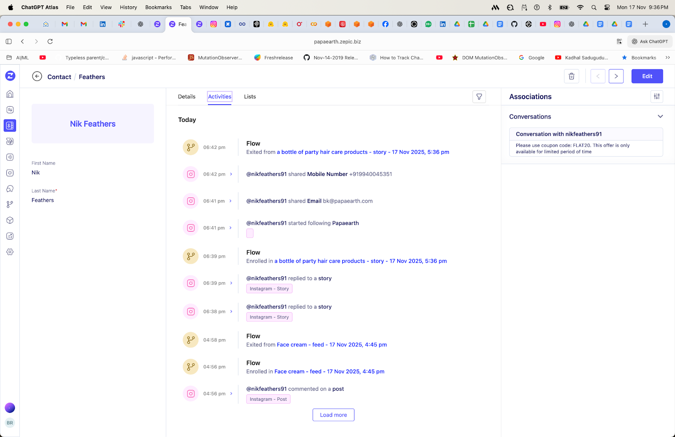Open the History menu in menu bar
675x437 pixels.
coord(128,7)
